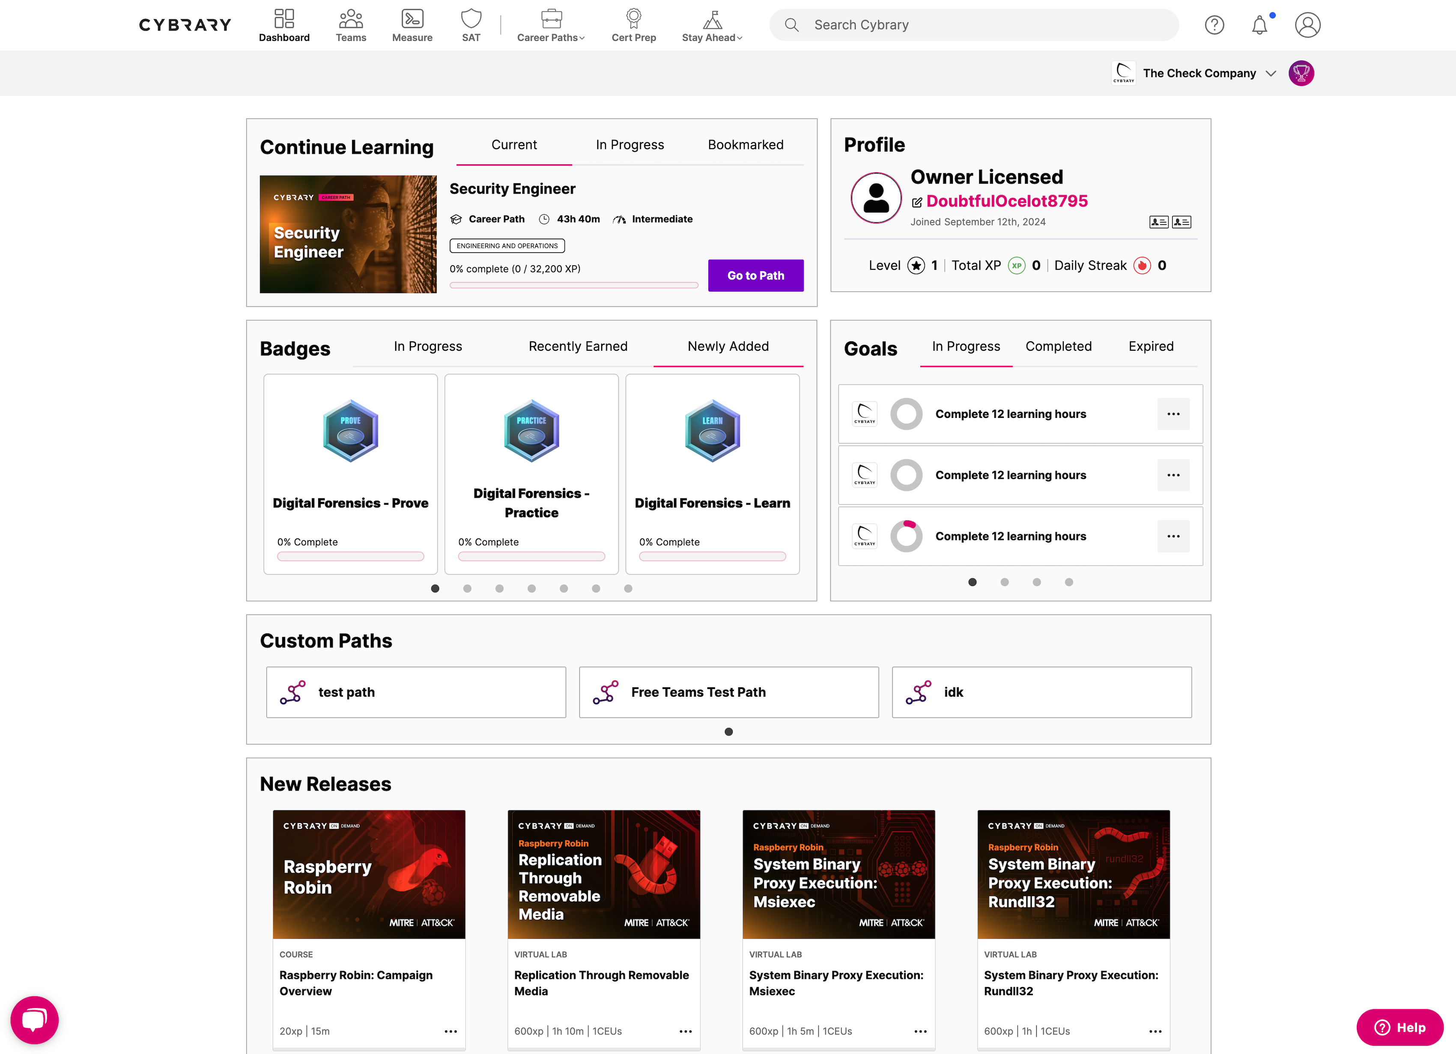
Task: Open the Security Engineer thumbnail
Action: click(348, 234)
